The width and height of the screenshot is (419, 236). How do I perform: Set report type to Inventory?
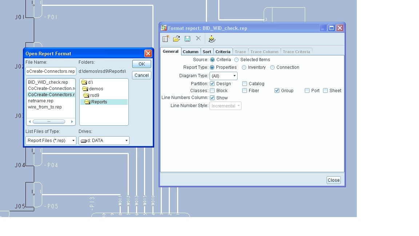(x=244, y=67)
